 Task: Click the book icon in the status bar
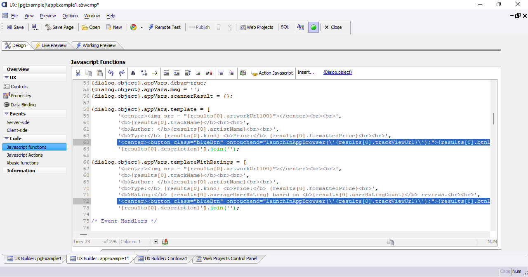[165, 242]
